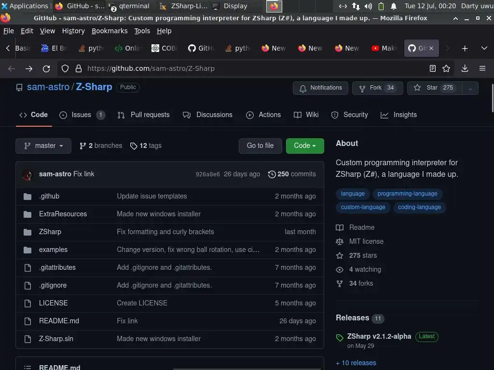View the 2 branches link
The height and width of the screenshot is (370, 494).
point(101,145)
